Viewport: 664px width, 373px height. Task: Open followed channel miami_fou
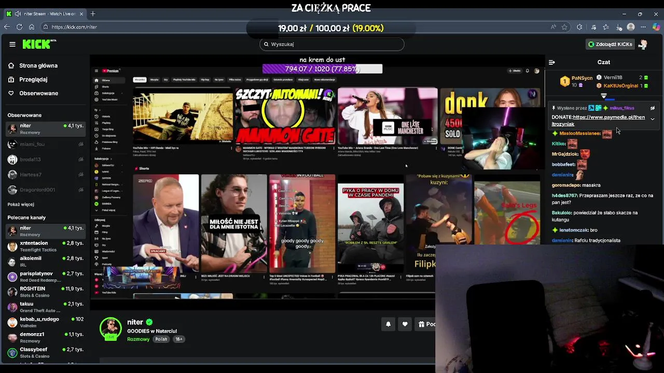click(x=45, y=145)
